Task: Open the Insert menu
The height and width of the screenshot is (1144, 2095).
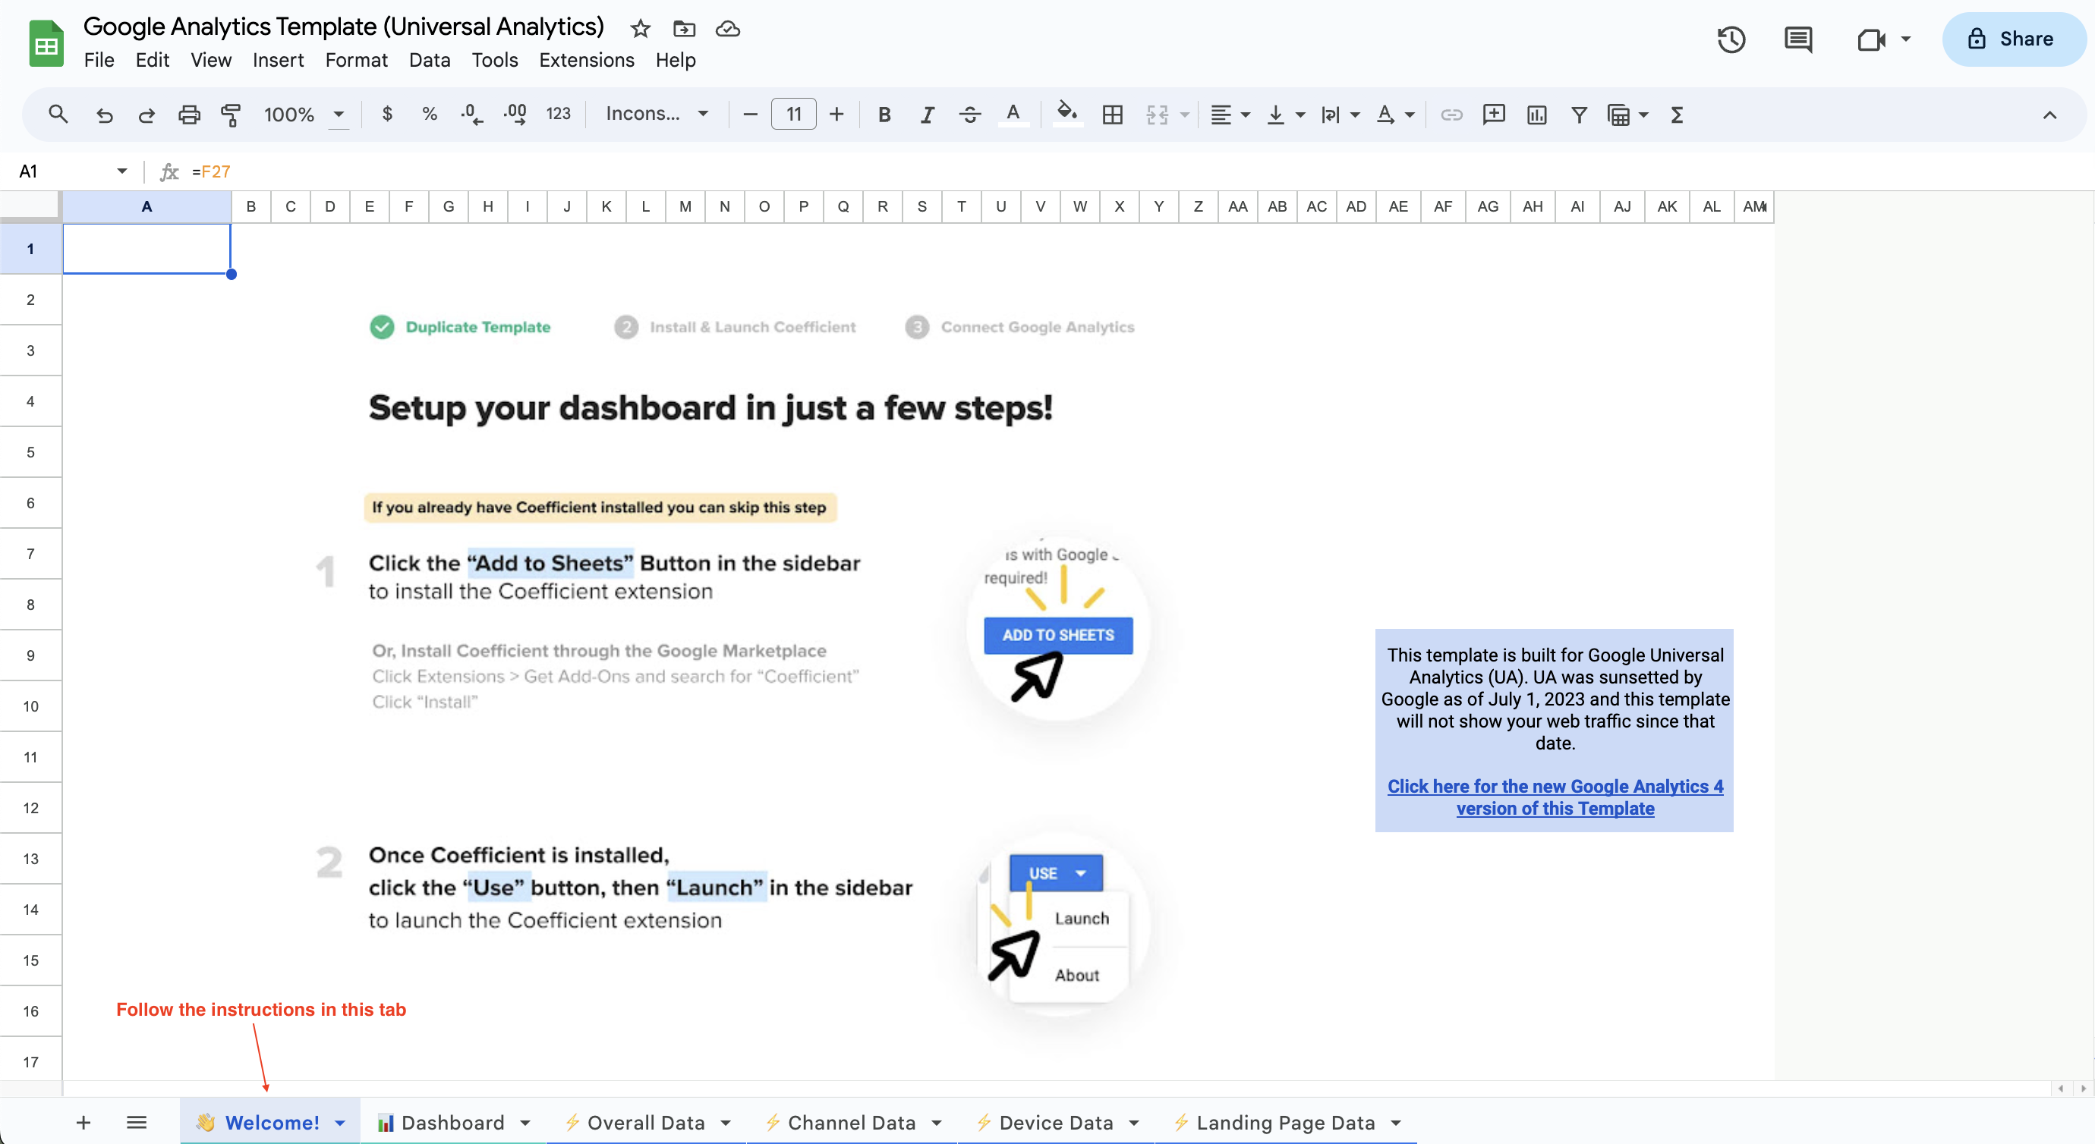Action: tap(278, 60)
